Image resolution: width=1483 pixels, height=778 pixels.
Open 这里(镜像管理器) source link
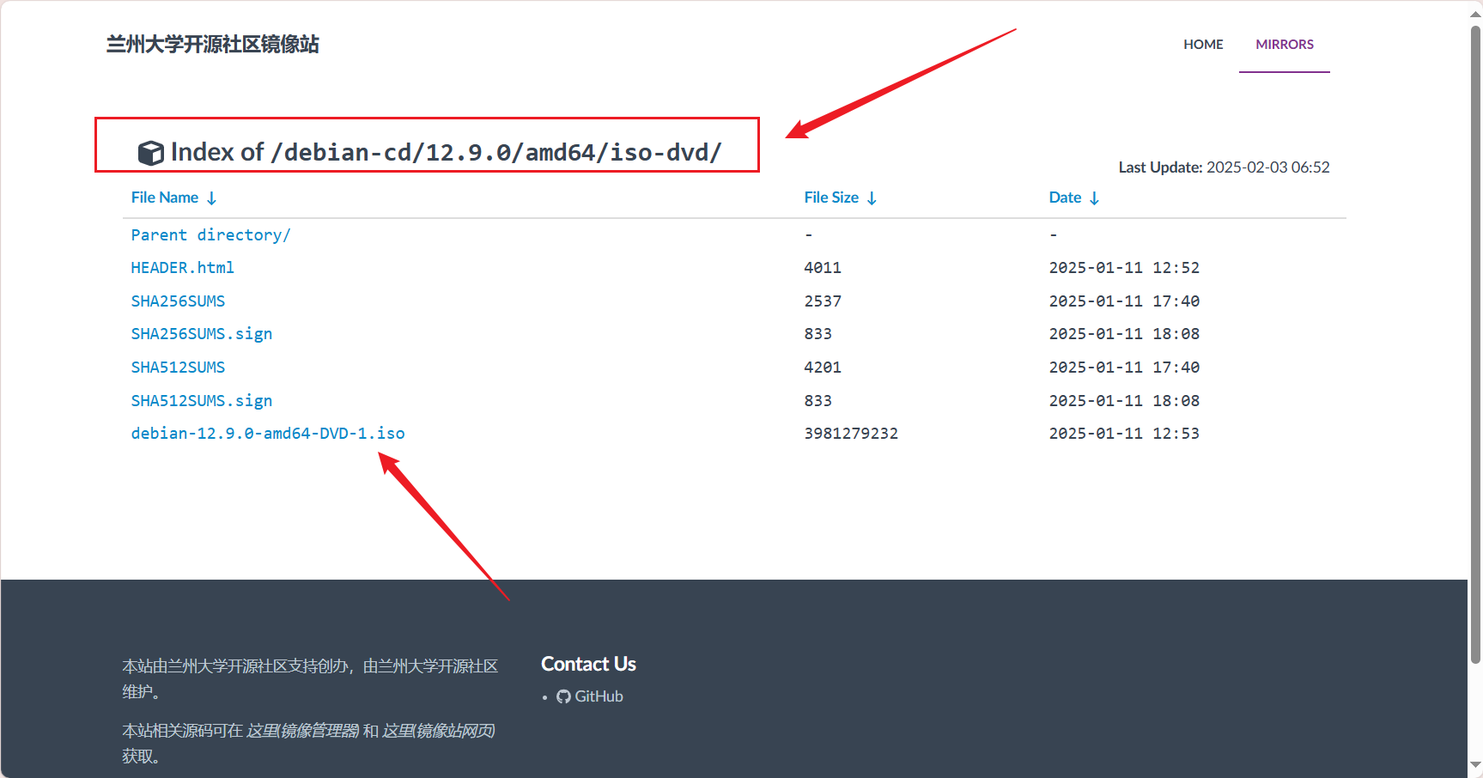(303, 731)
